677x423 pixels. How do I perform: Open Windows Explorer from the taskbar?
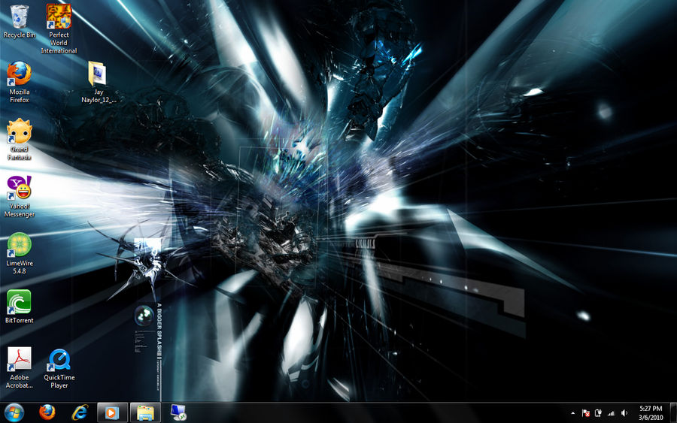[x=145, y=412]
